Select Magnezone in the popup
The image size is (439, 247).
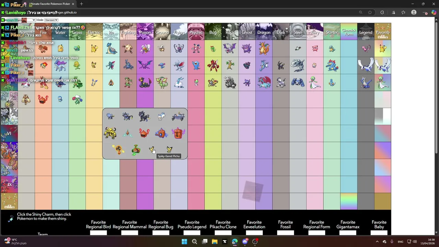(178, 116)
